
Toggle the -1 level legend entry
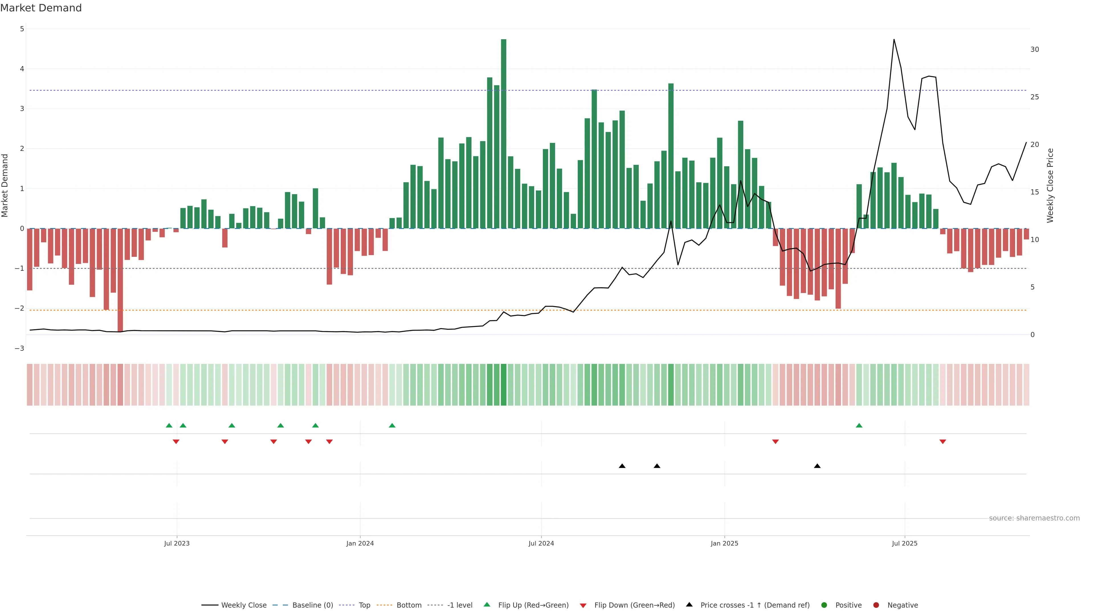tap(460, 605)
